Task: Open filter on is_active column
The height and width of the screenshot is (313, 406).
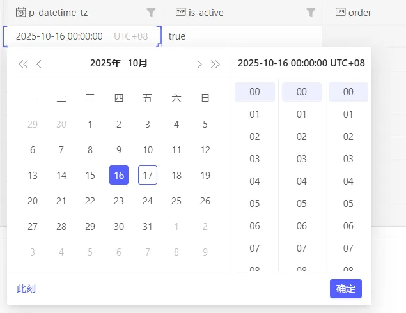Action: [311, 12]
